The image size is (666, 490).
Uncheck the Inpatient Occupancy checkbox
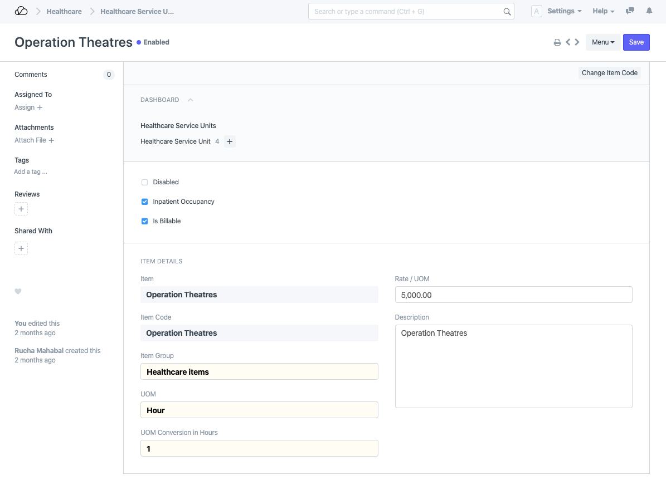tap(145, 202)
